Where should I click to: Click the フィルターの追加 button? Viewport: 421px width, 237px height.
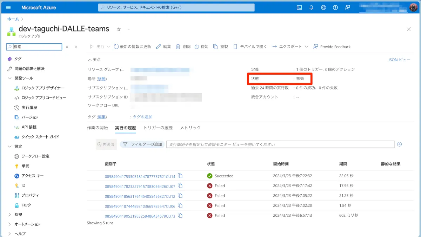pos(143,144)
